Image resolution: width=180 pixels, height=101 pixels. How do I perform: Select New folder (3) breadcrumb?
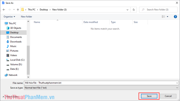(x=59, y=9)
